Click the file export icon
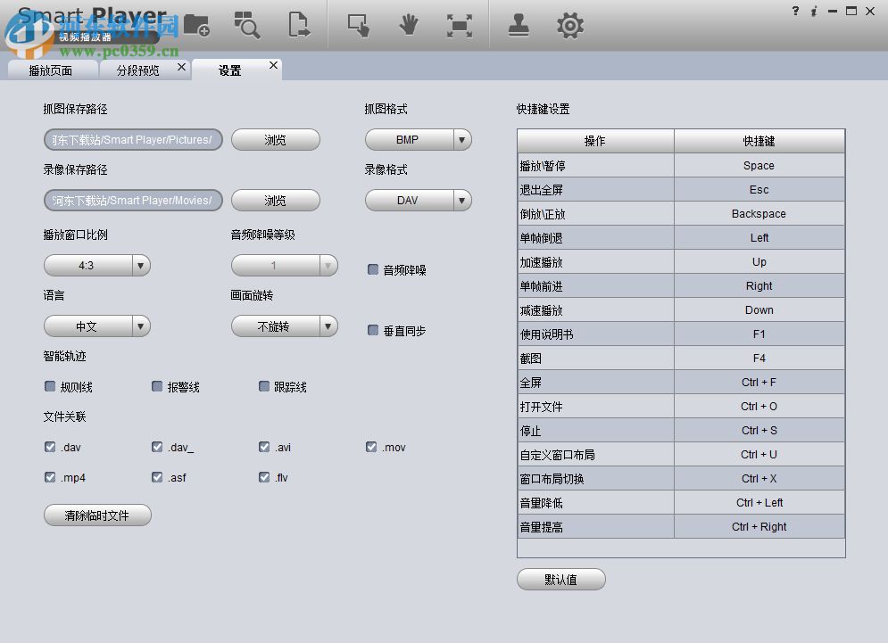The height and width of the screenshot is (643, 888). 298,25
